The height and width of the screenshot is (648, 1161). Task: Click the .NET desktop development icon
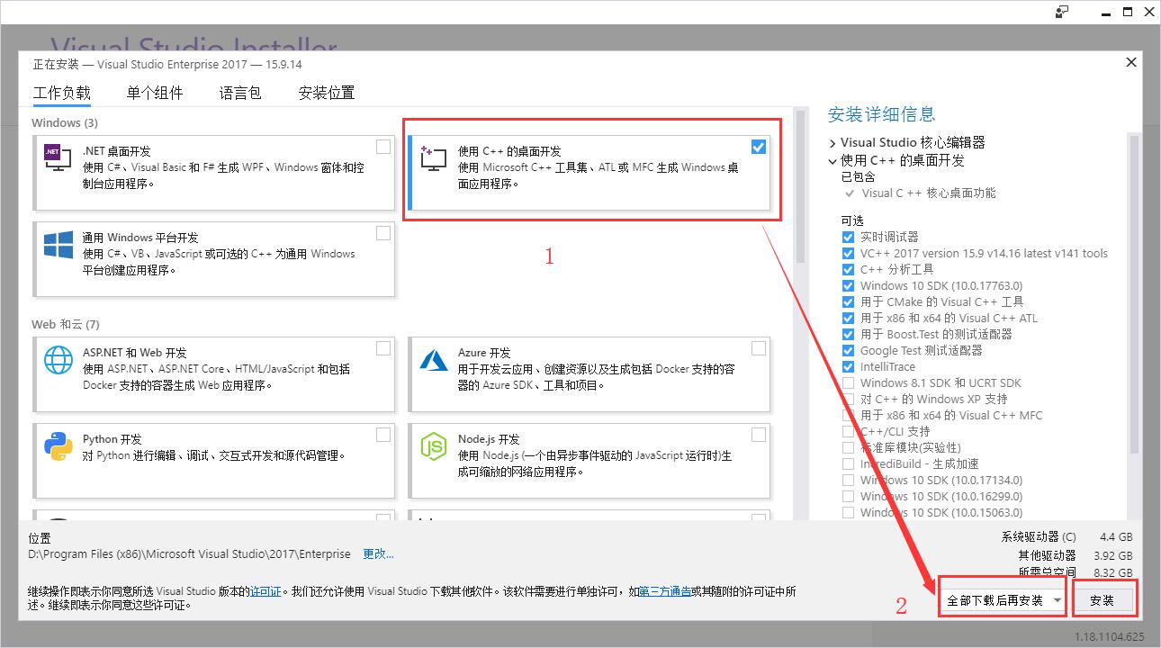(x=58, y=158)
